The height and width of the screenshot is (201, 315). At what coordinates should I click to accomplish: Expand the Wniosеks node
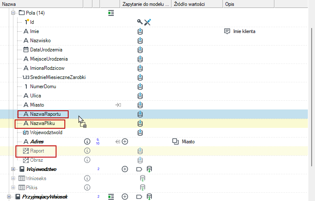click(x=13, y=178)
